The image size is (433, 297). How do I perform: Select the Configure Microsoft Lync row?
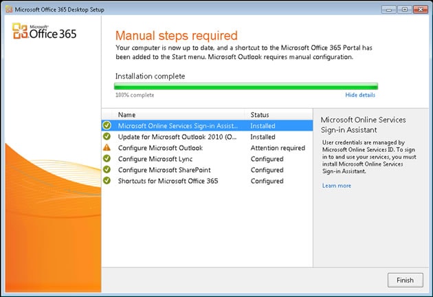(207, 159)
